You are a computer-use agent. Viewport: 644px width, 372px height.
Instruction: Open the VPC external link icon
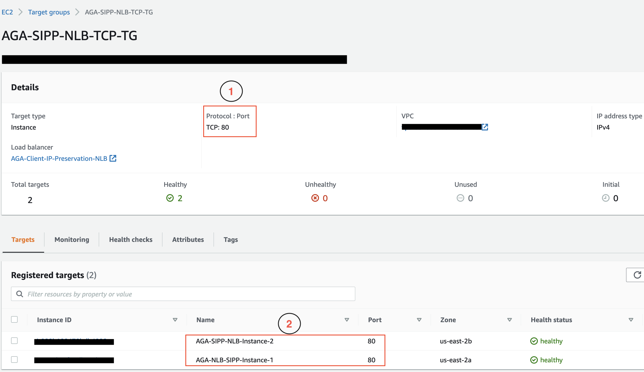485,127
